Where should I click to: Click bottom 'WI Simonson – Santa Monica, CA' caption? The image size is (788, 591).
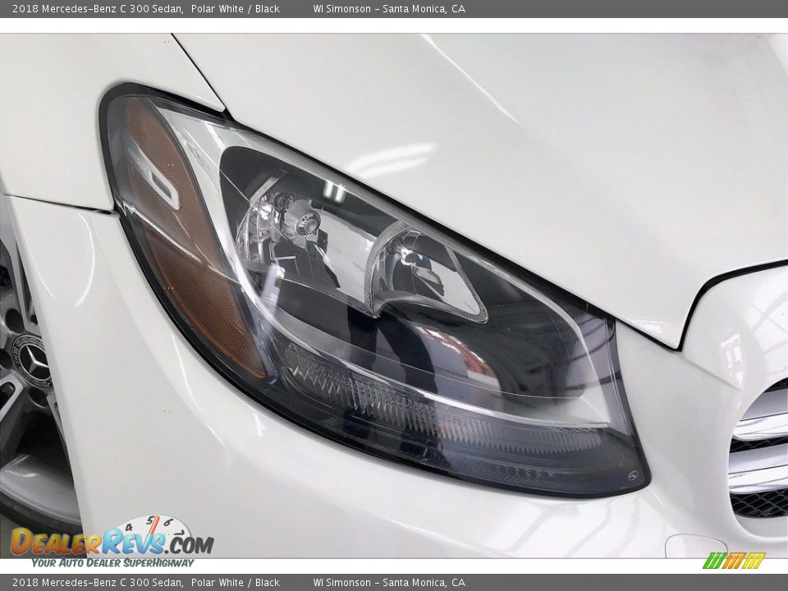(x=389, y=583)
